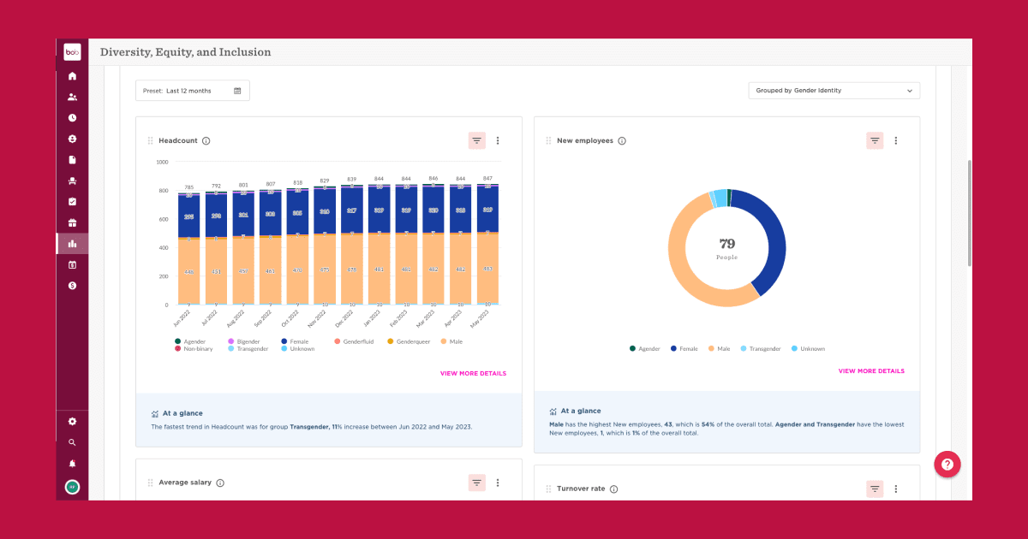Open the Gift benefits icon in sidebar

72,222
